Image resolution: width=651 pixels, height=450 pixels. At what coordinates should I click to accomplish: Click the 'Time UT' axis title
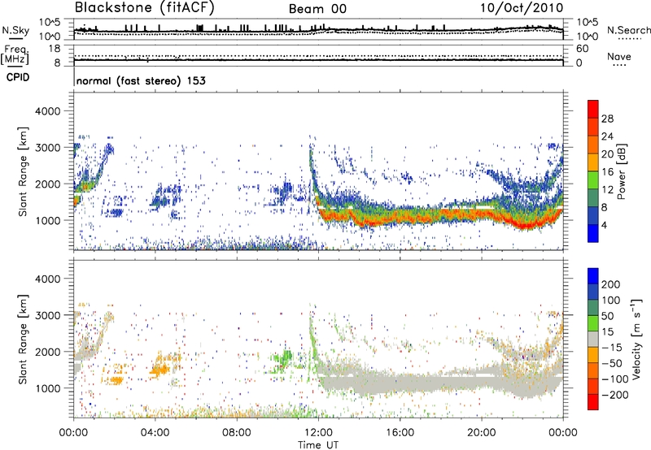pos(318,445)
